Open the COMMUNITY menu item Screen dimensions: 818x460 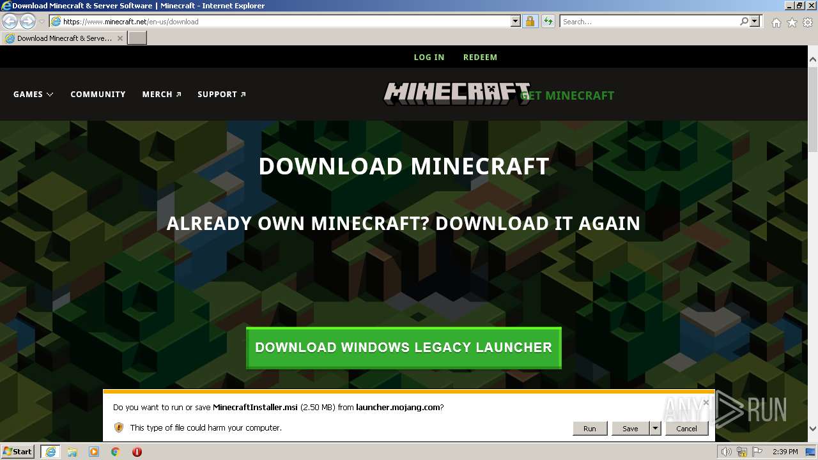coord(98,94)
